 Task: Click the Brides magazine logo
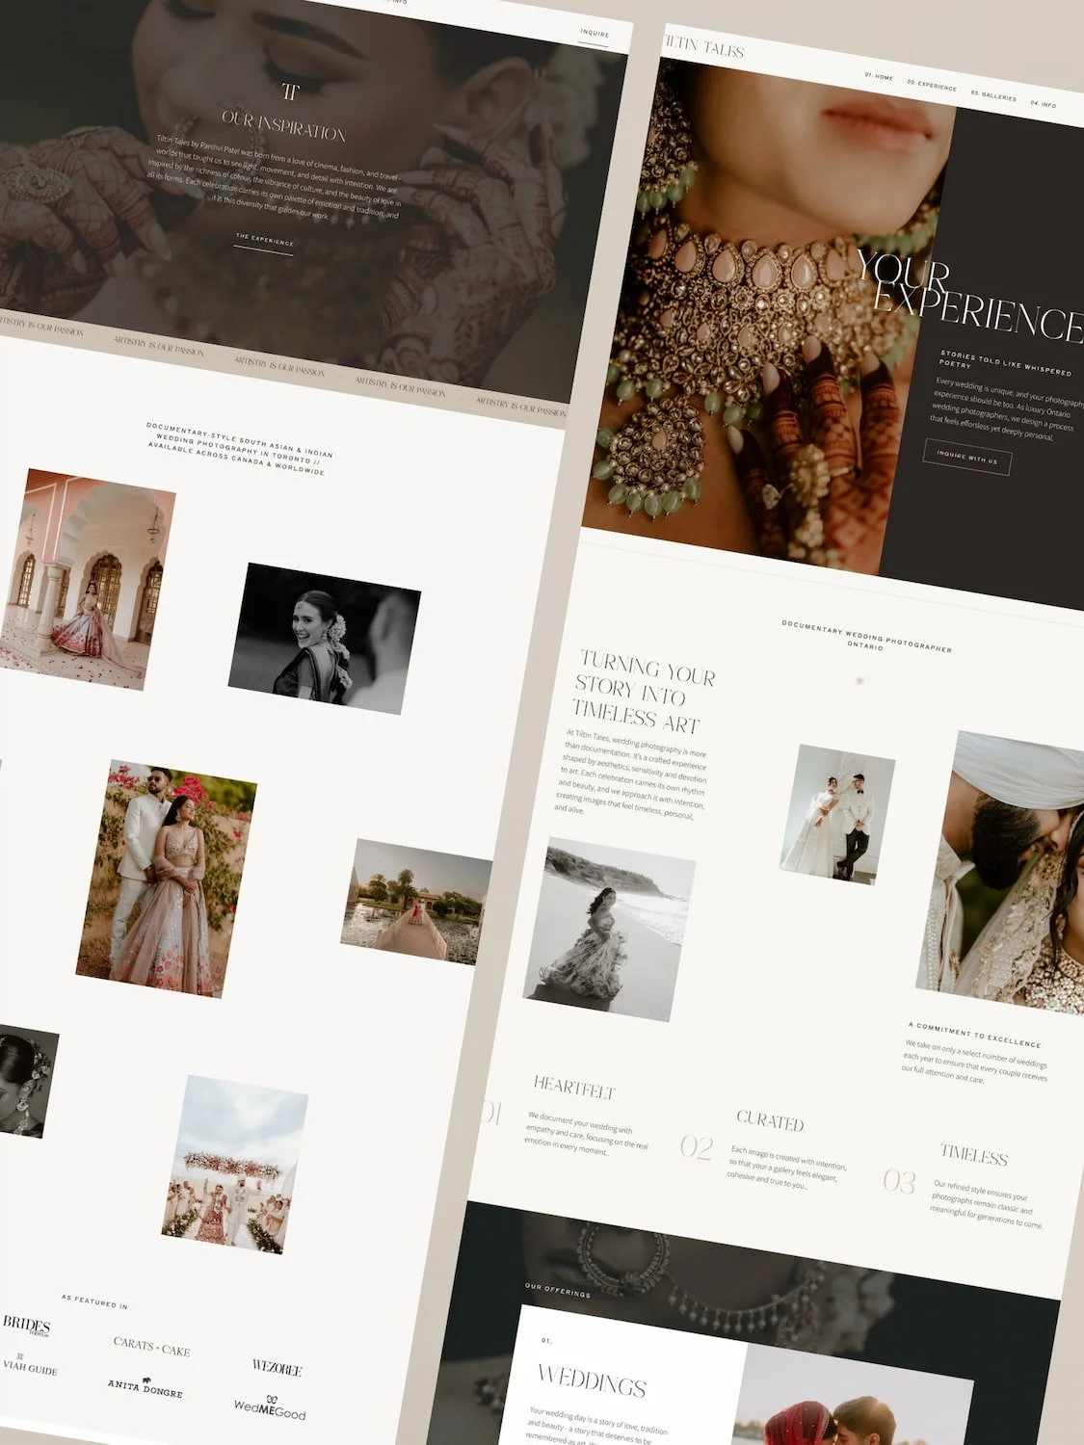tap(26, 1326)
